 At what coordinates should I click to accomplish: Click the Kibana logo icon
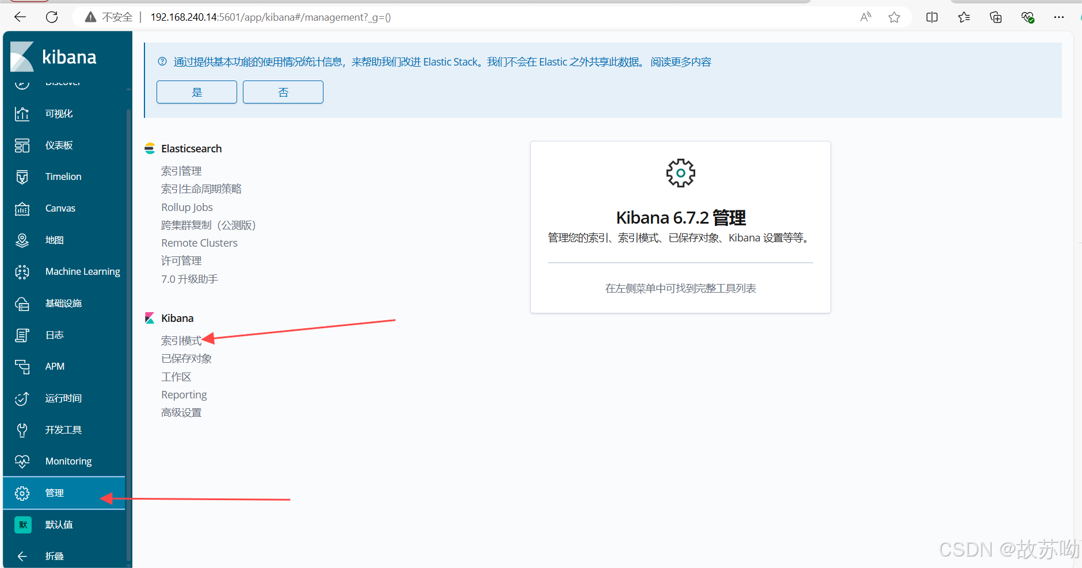coord(22,56)
